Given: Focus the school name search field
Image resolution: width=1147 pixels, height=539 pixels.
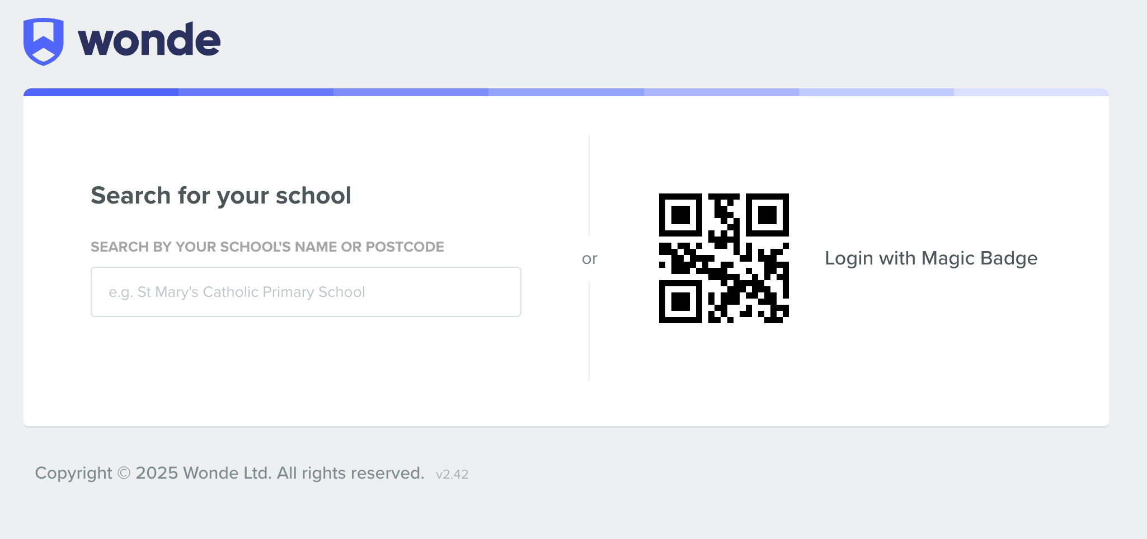Looking at the screenshot, I should pos(305,292).
